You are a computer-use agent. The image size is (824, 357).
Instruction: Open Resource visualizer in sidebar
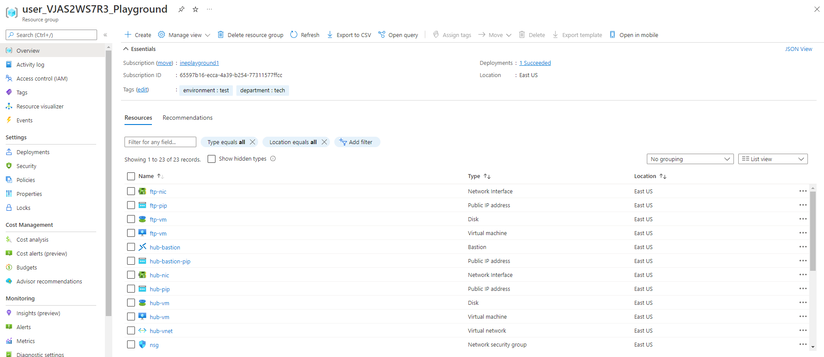40,106
